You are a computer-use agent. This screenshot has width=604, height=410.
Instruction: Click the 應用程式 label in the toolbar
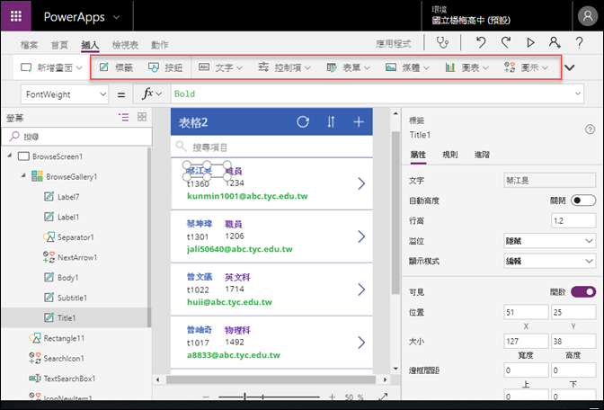click(x=394, y=44)
